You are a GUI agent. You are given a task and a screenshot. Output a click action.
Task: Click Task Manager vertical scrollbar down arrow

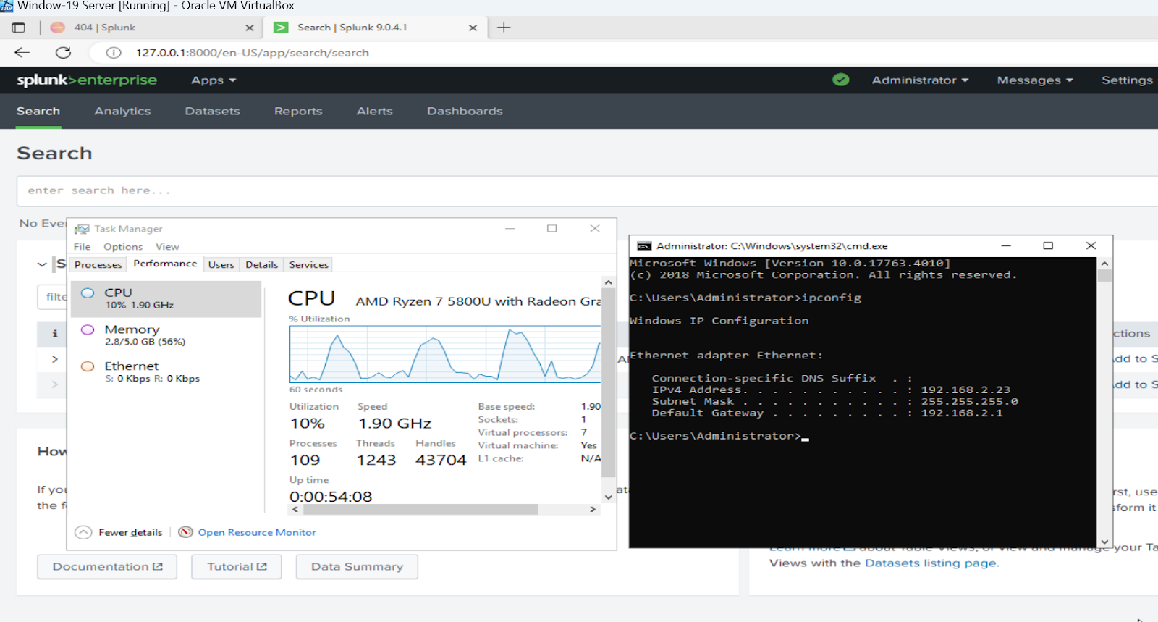(x=608, y=497)
